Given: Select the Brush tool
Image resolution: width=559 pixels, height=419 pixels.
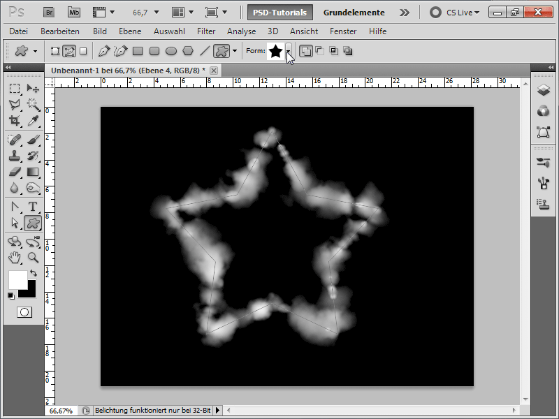Looking at the screenshot, I should tap(33, 139).
